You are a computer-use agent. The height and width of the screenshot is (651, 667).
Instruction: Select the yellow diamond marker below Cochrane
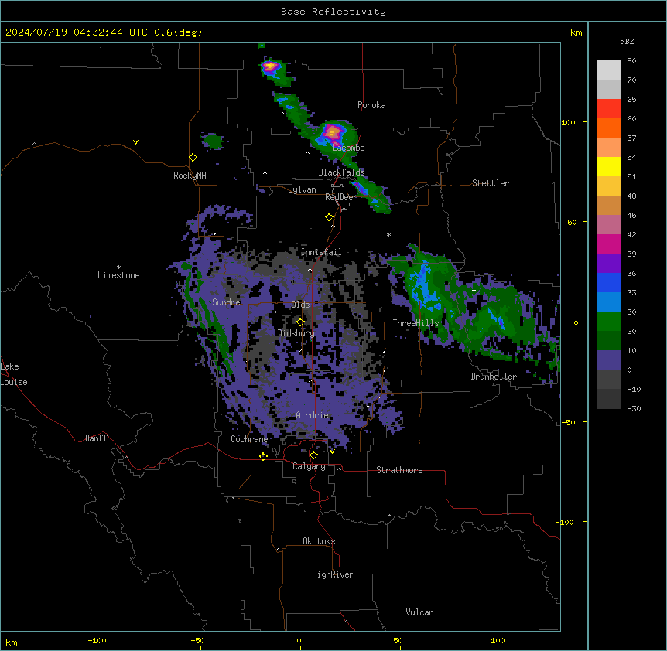[x=263, y=457]
